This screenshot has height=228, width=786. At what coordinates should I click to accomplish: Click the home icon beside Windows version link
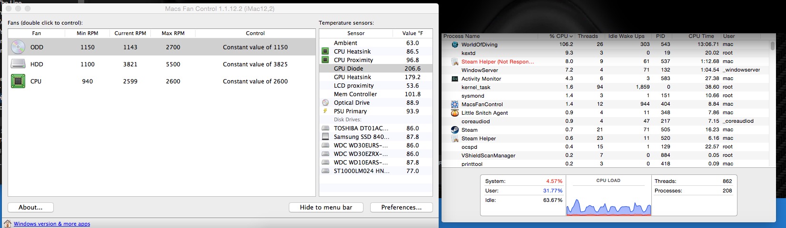[x=8, y=223]
